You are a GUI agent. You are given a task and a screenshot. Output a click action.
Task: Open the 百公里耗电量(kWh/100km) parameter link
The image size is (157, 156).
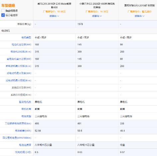(17, 138)
